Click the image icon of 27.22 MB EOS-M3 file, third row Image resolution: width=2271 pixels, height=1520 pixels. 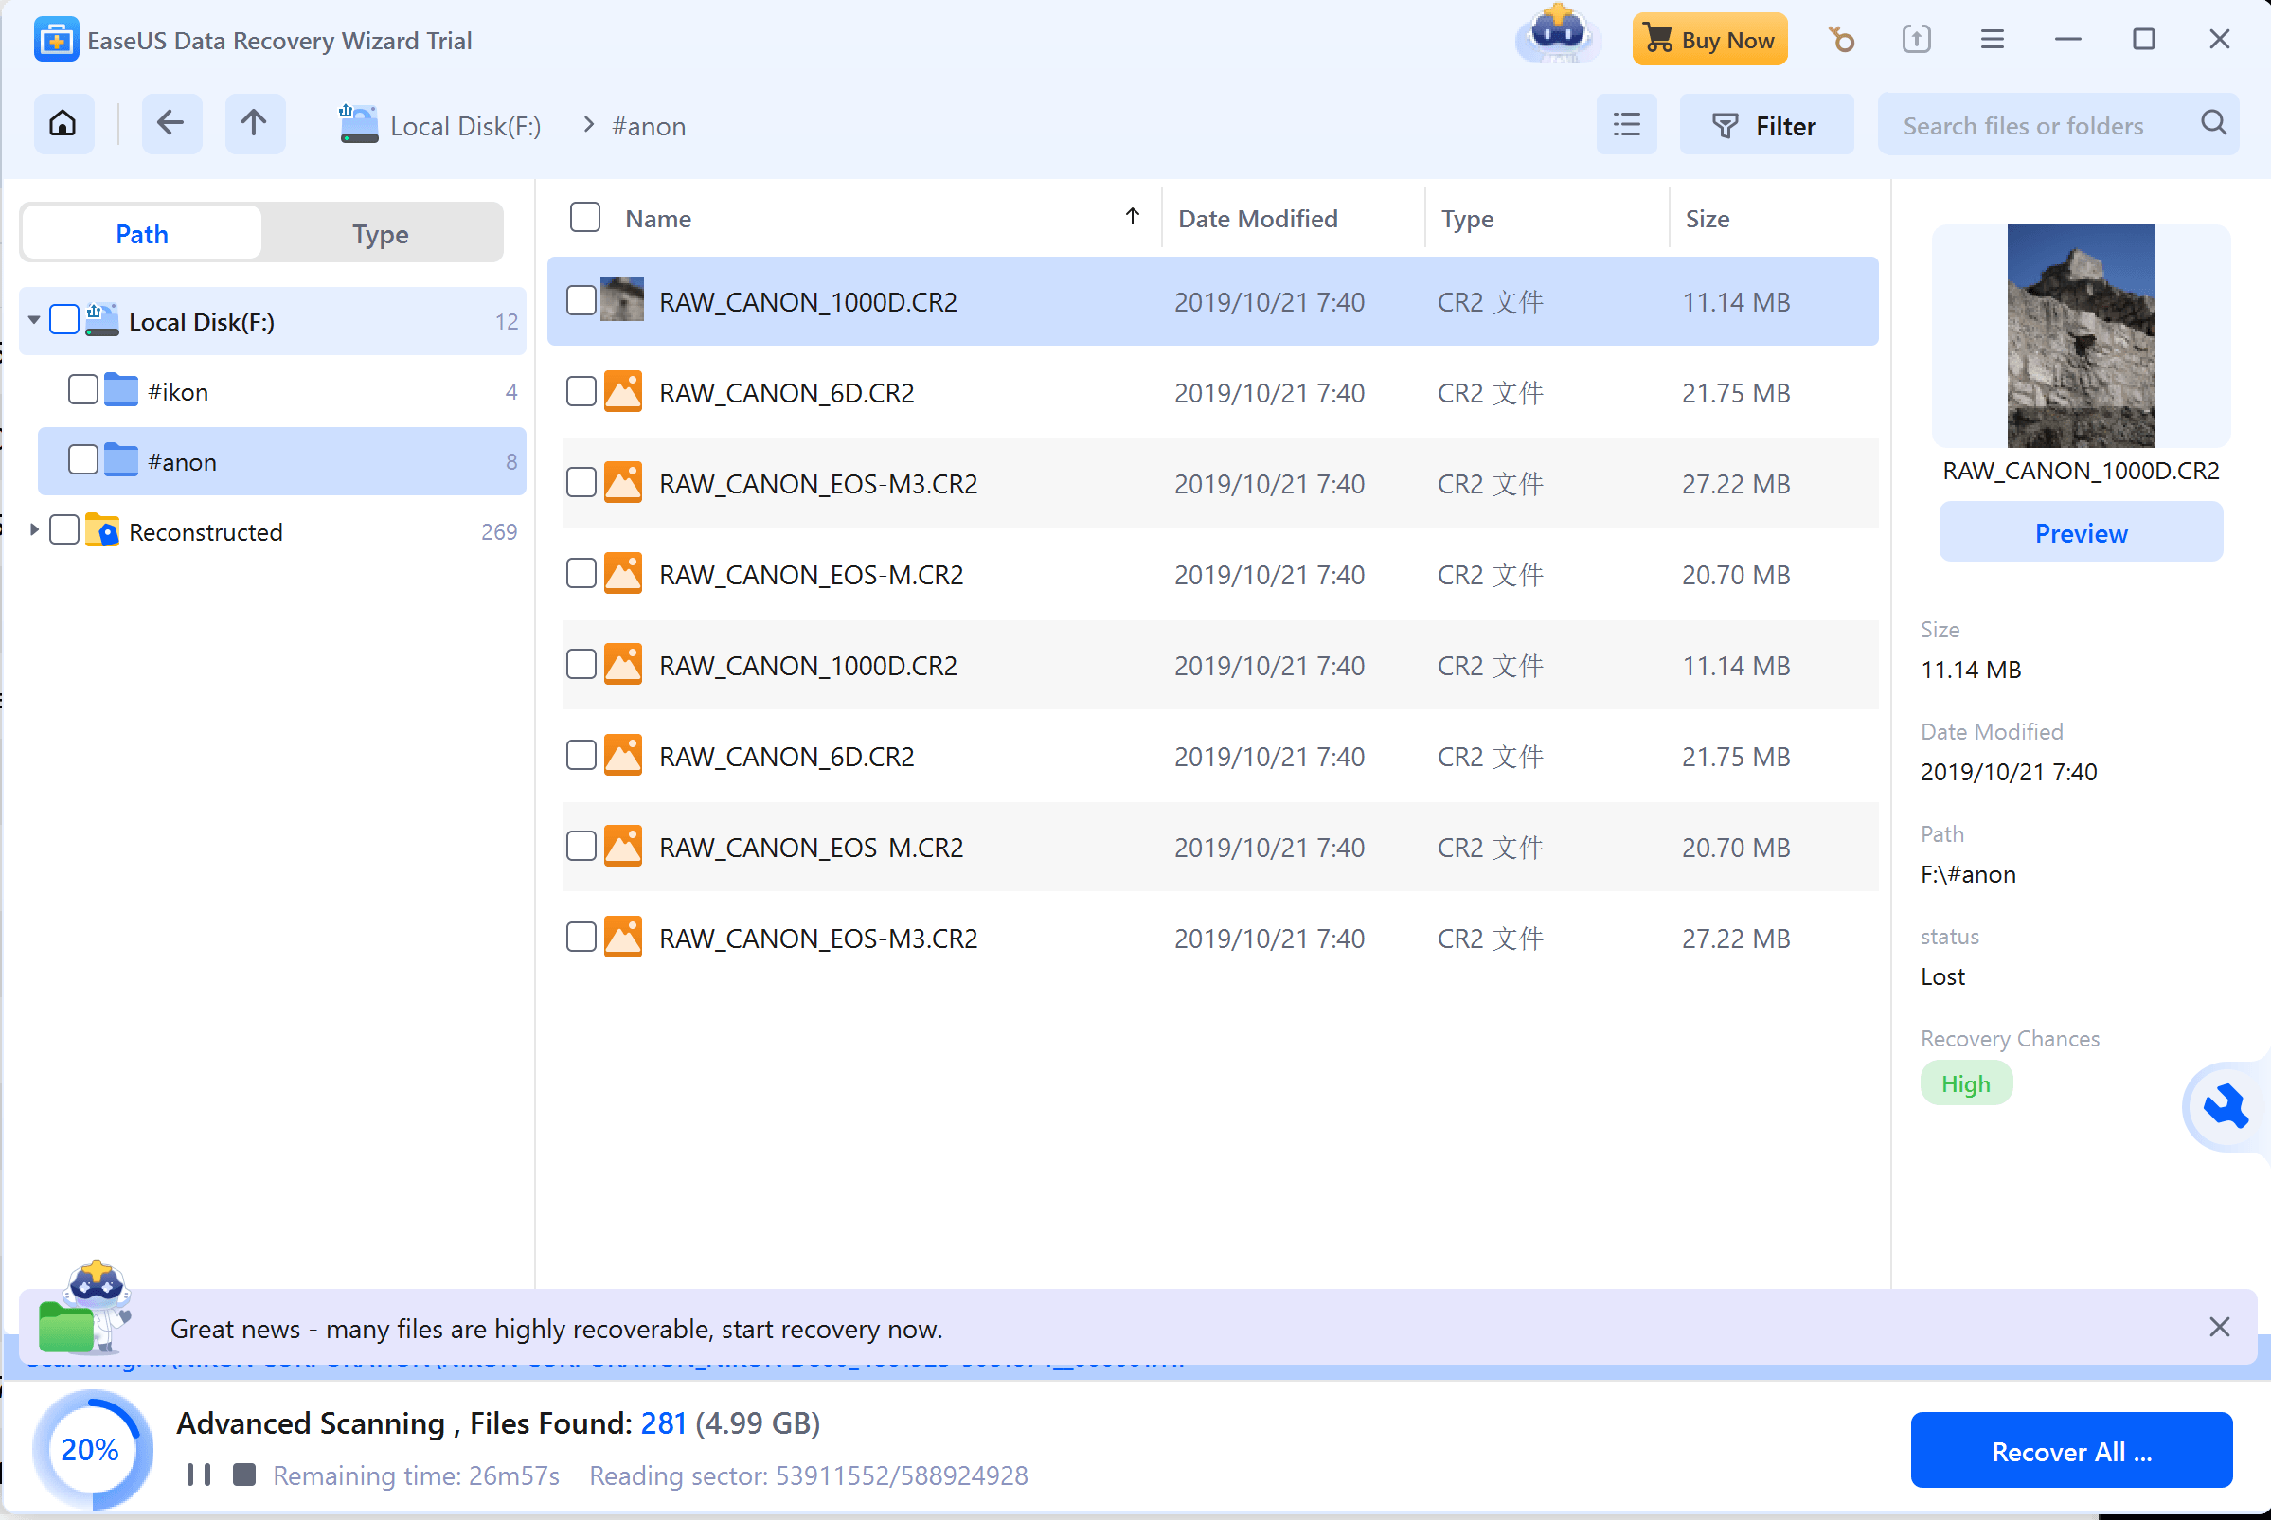click(623, 483)
